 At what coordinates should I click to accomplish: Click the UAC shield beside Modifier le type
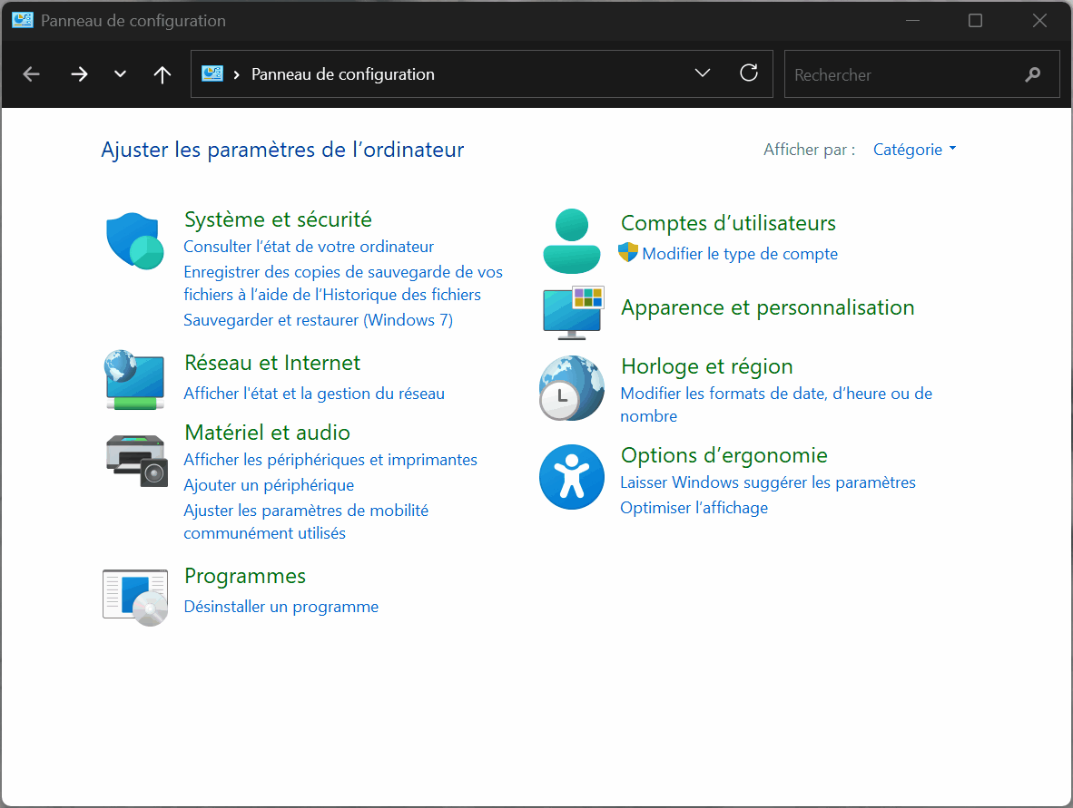pyautogui.click(x=627, y=252)
